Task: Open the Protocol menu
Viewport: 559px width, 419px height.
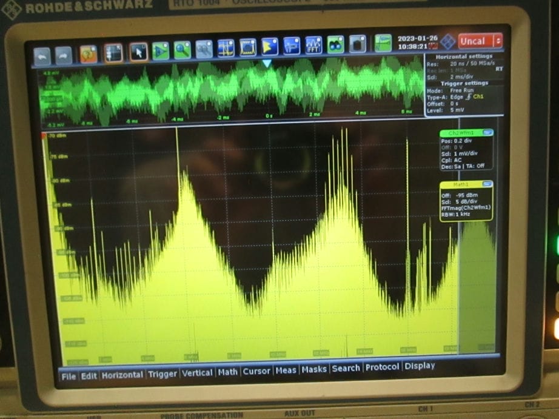Action: click(382, 367)
